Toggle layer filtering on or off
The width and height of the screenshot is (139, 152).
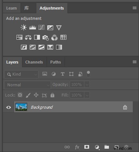pos(88,74)
